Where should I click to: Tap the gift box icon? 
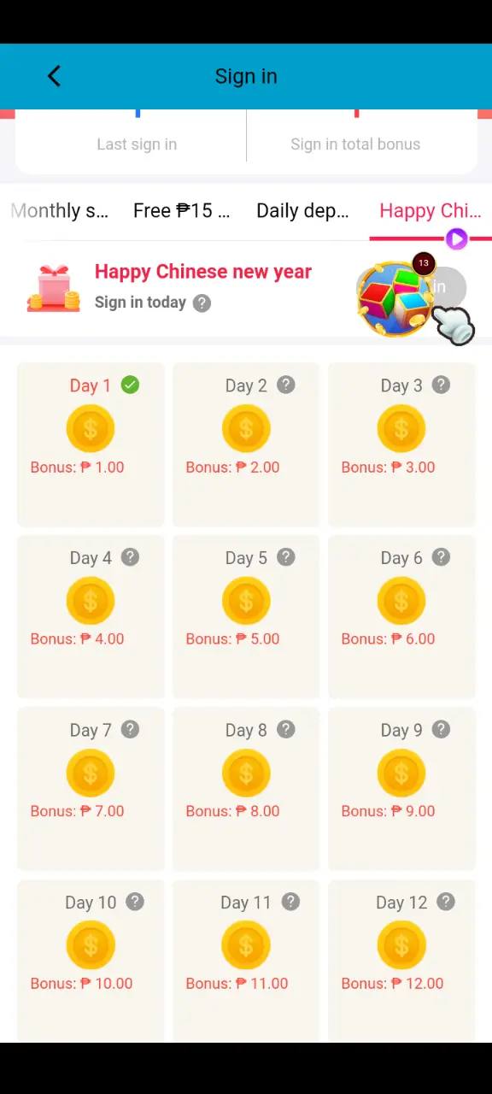[x=53, y=288]
